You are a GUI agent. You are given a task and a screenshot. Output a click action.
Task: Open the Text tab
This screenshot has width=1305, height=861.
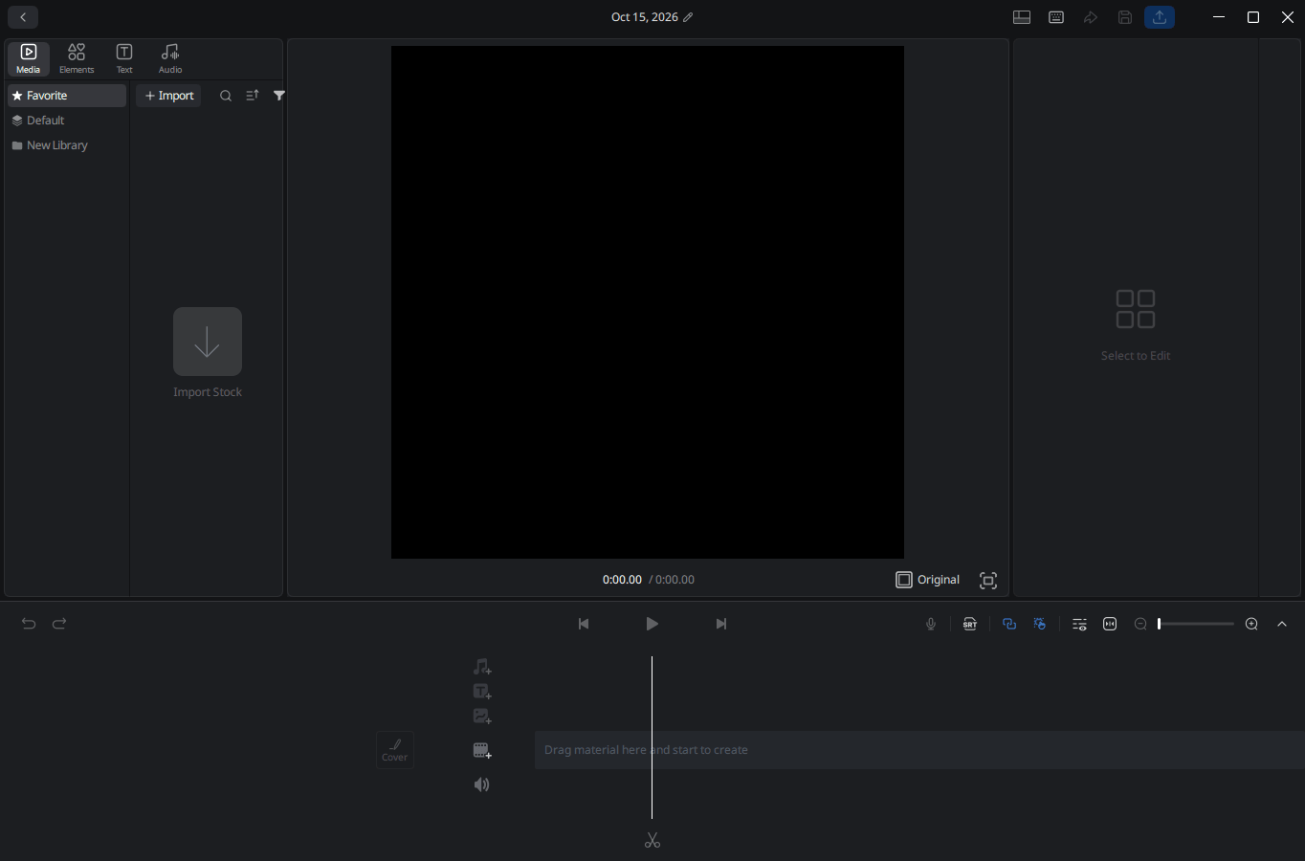(x=124, y=58)
